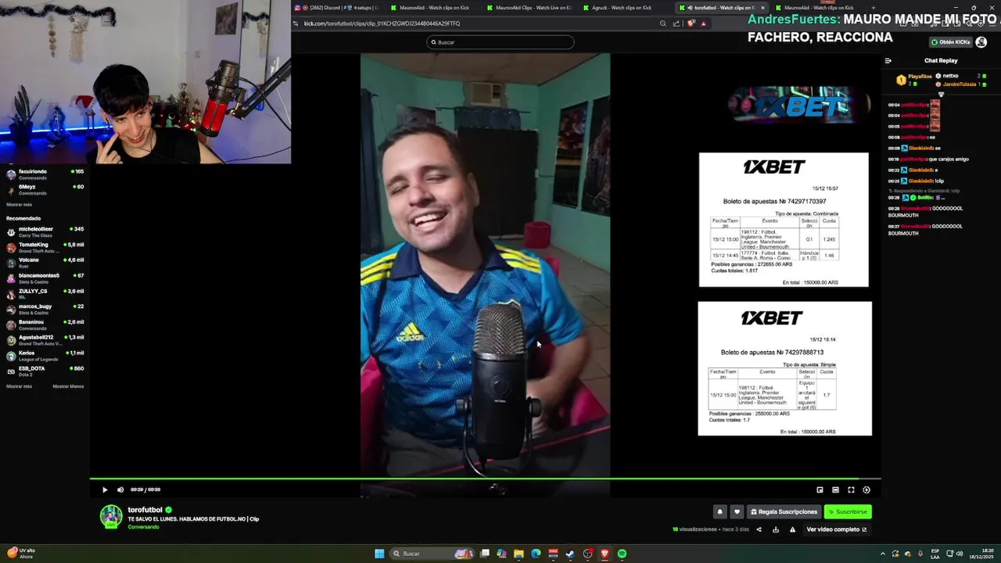Close the torofutbol browser tab
Image resolution: width=1001 pixels, height=563 pixels.
tap(762, 8)
